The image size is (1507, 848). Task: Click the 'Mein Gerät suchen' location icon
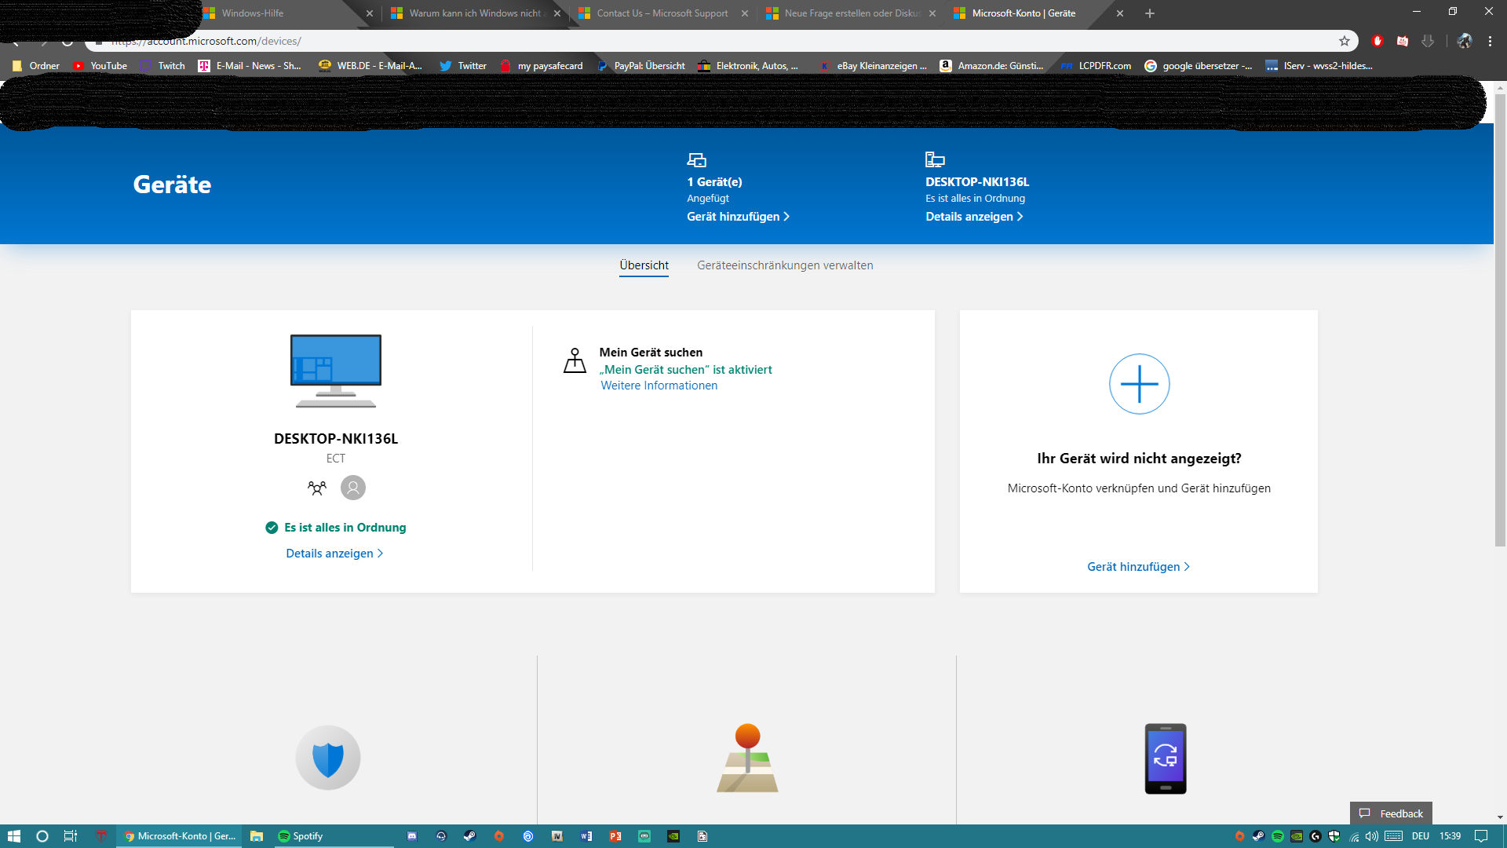click(575, 360)
